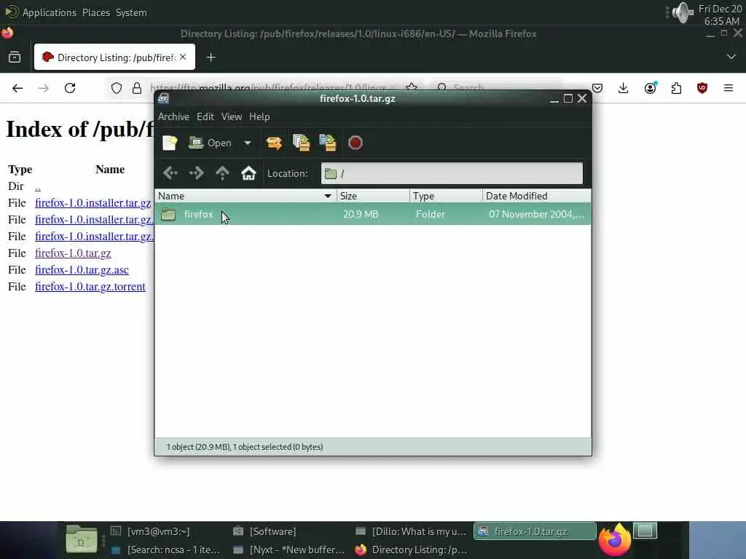Go up one level in archive
The image size is (746, 559).
222,173
